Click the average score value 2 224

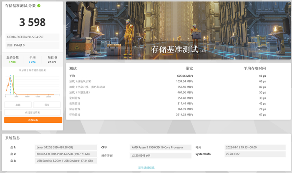32,62
